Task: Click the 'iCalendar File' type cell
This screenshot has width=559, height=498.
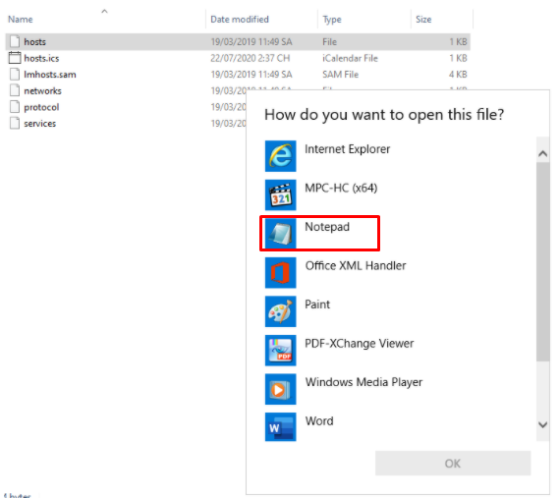Action: (350, 58)
